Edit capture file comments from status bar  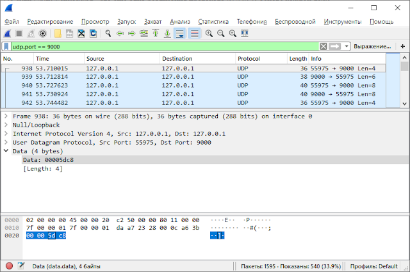[x=21, y=266]
